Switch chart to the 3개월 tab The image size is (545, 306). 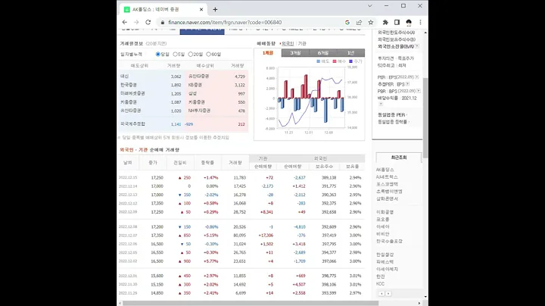pos(295,53)
